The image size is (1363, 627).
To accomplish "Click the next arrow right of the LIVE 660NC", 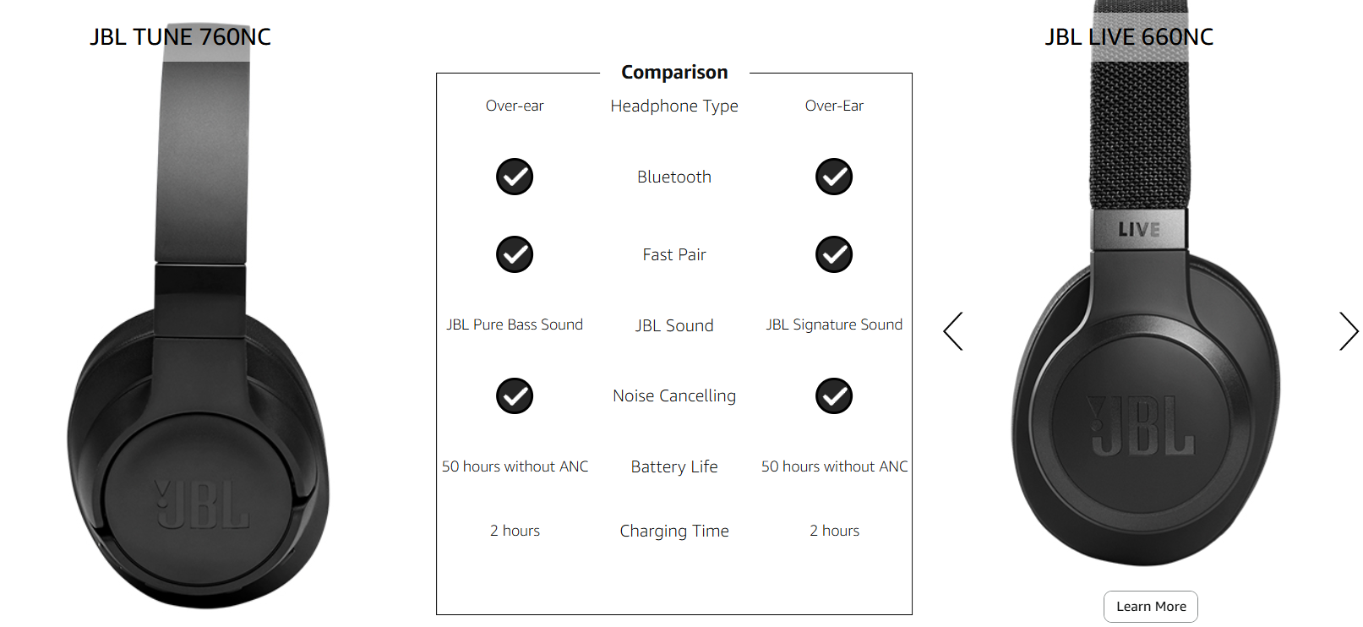I will coord(1349,331).
